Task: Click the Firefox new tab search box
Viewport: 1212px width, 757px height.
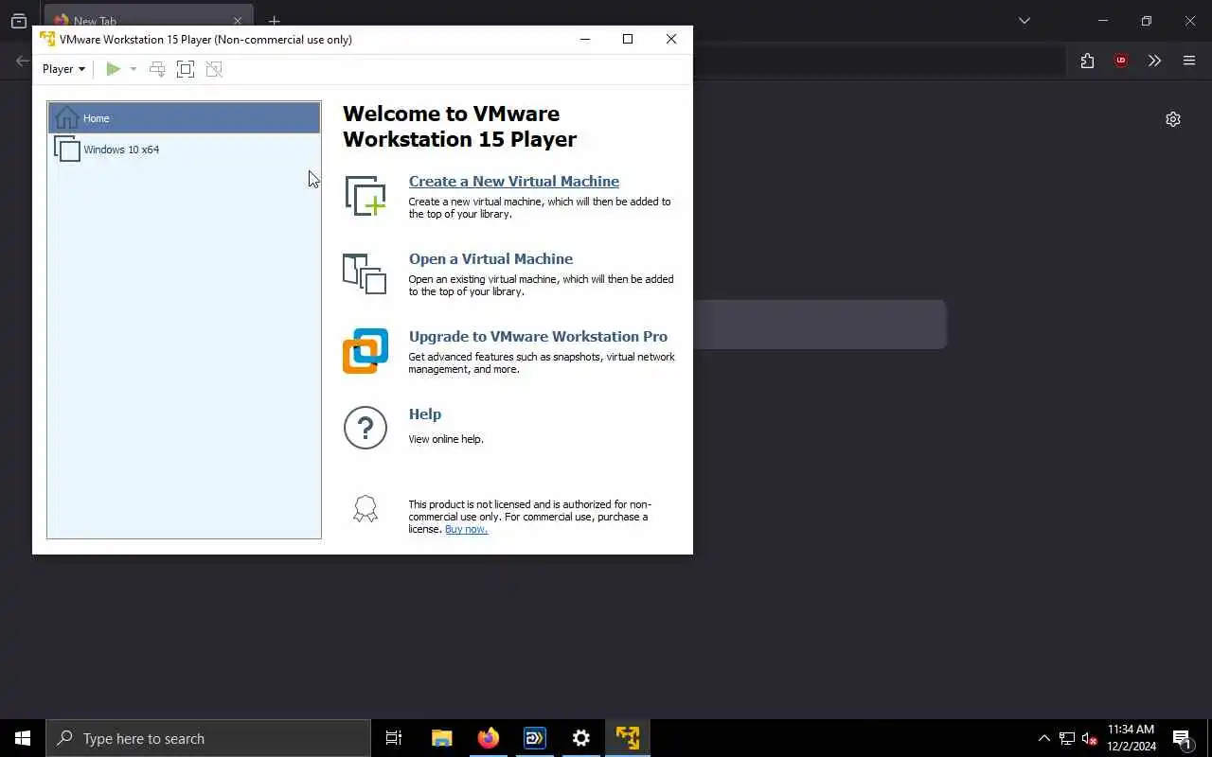Action: (x=820, y=325)
